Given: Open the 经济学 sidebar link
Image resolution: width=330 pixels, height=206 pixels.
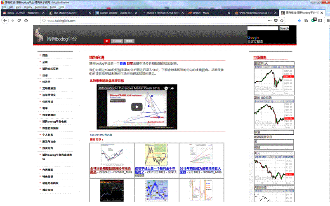Looking at the screenshot, I should 46,82.
